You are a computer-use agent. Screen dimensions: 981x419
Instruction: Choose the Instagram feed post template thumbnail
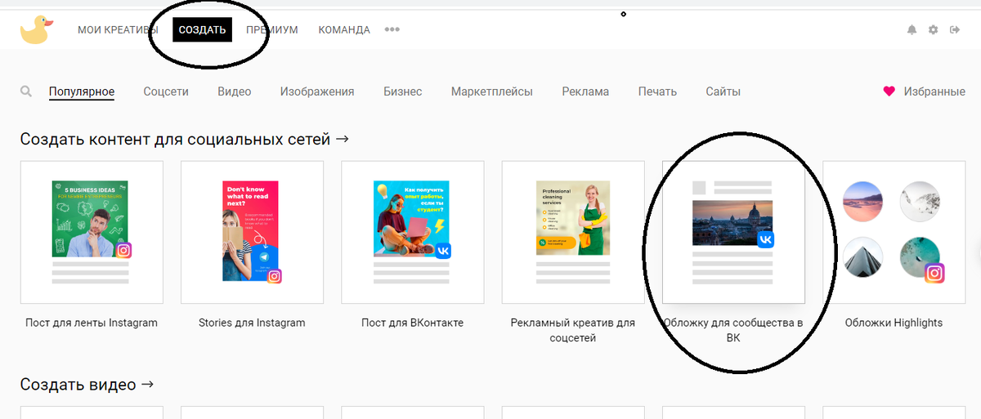click(92, 232)
